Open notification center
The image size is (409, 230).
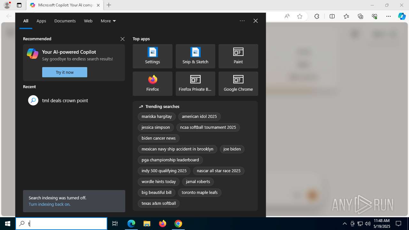[x=398, y=224]
